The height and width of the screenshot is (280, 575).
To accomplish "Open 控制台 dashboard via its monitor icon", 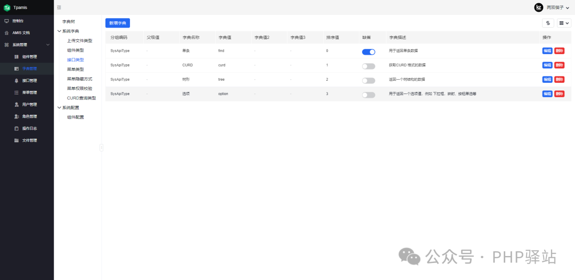I will (x=6, y=21).
